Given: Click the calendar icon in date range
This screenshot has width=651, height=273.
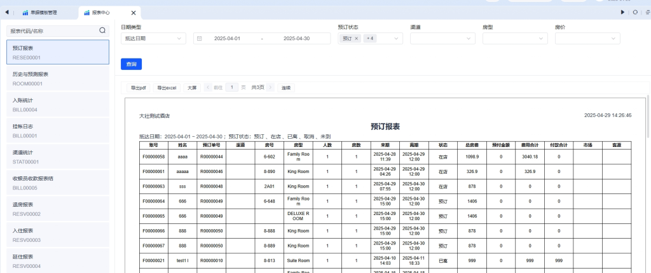Looking at the screenshot, I should (200, 39).
